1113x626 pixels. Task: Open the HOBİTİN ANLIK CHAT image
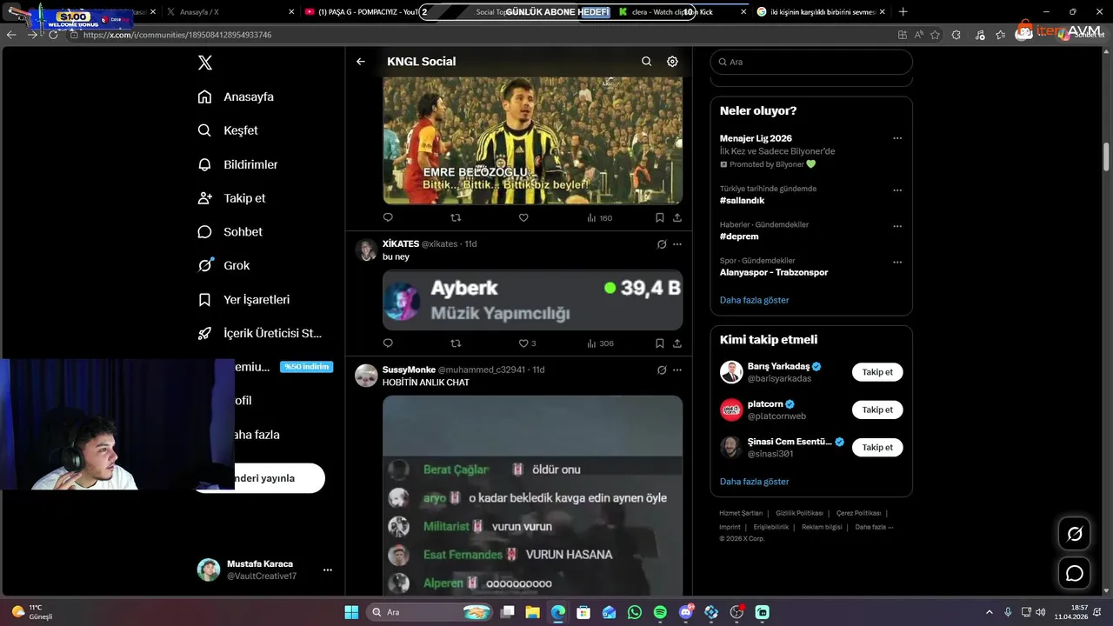532,496
